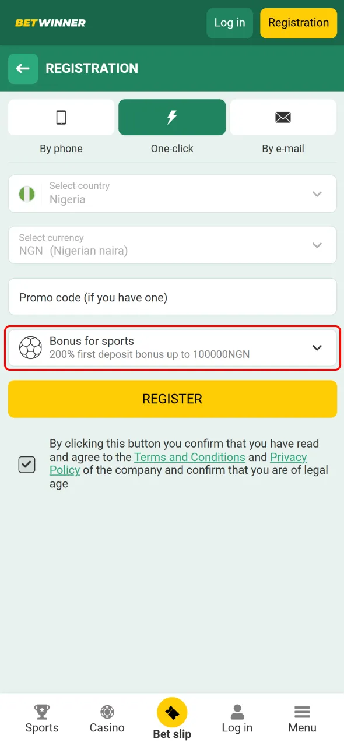Open Sports via the trophy icon
This screenshot has height=746, width=344.
tap(41, 711)
